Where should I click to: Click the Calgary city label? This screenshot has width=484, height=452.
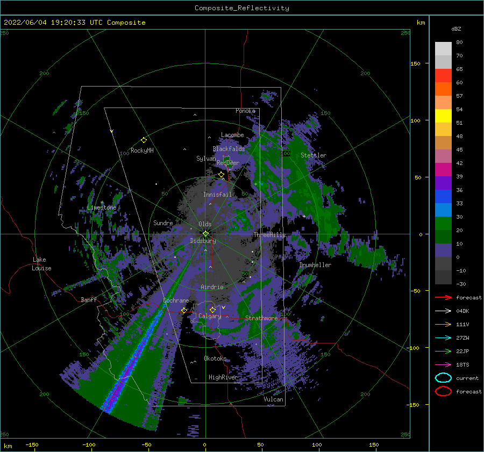click(210, 316)
